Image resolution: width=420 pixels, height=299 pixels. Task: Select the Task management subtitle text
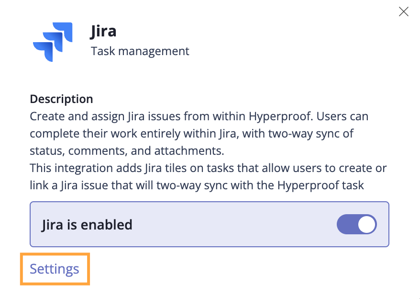pyautogui.click(x=140, y=51)
